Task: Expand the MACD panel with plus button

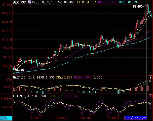Action: [x=150, y=77]
